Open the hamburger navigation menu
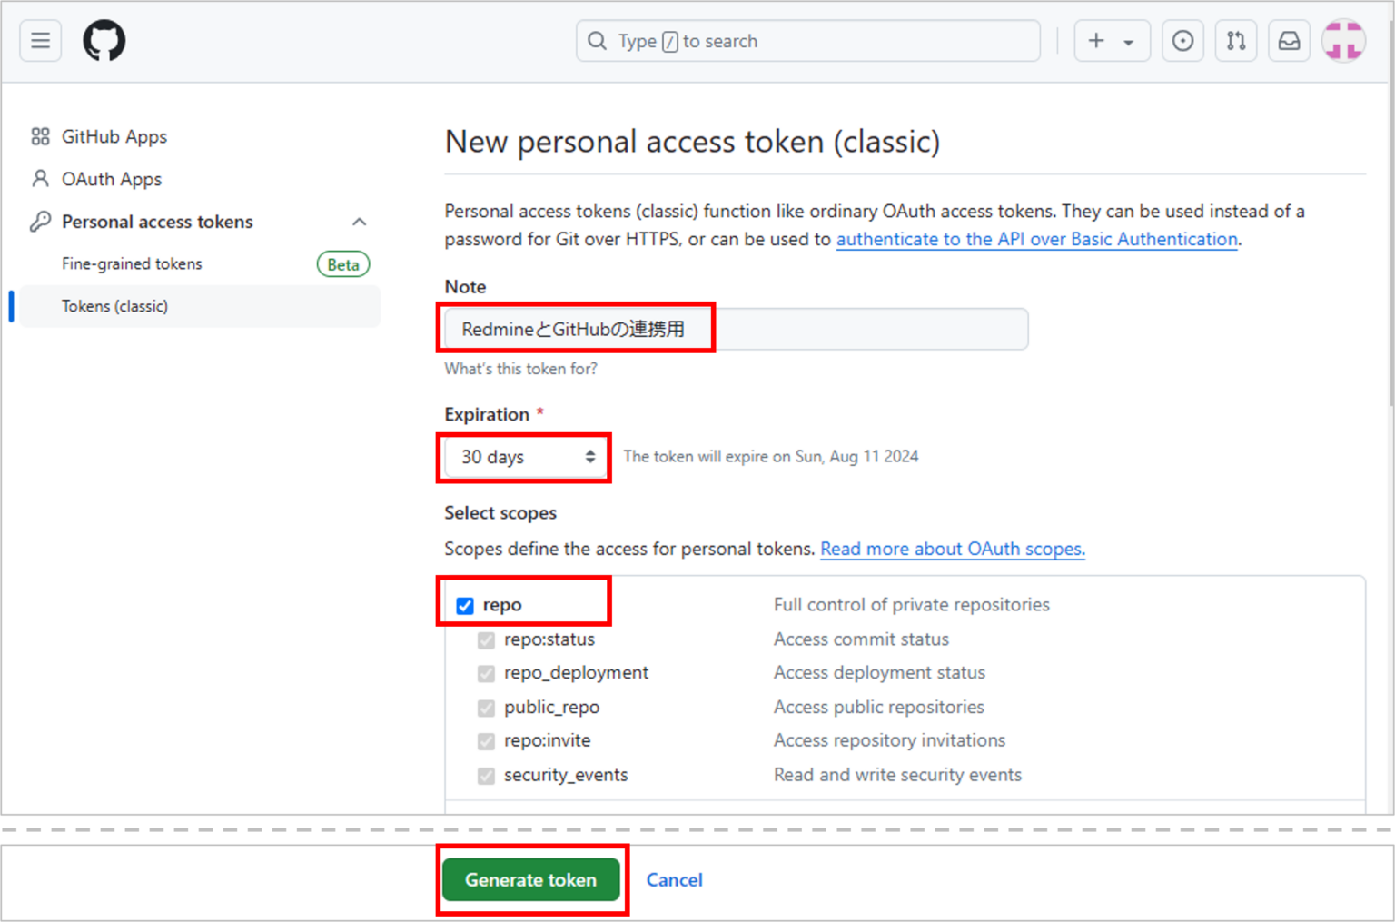 point(41,41)
